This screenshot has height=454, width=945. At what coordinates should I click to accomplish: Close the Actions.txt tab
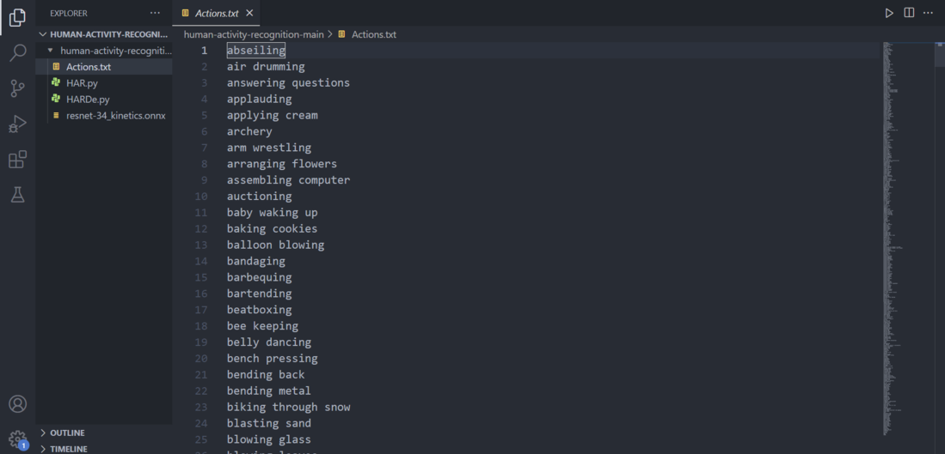tap(249, 13)
